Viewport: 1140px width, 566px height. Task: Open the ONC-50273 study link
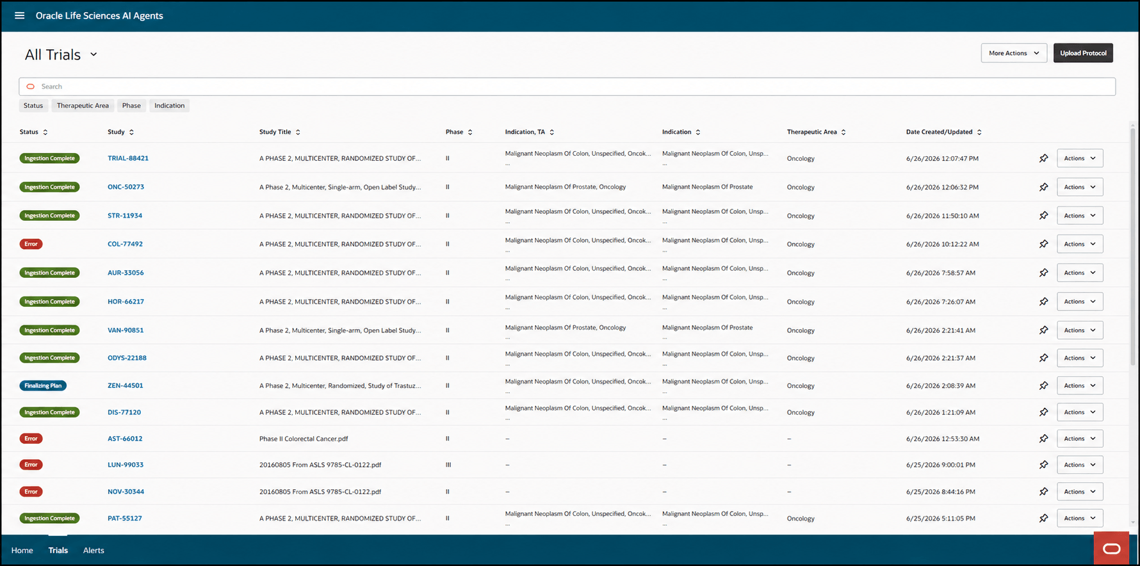[126, 187]
